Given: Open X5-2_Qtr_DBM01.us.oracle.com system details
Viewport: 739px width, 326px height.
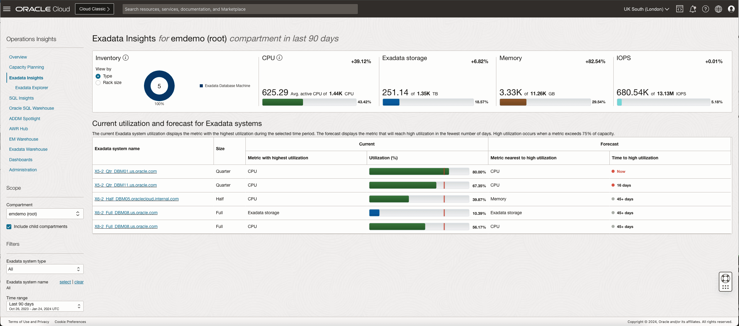Looking at the screenshot, I should point(126,171).
